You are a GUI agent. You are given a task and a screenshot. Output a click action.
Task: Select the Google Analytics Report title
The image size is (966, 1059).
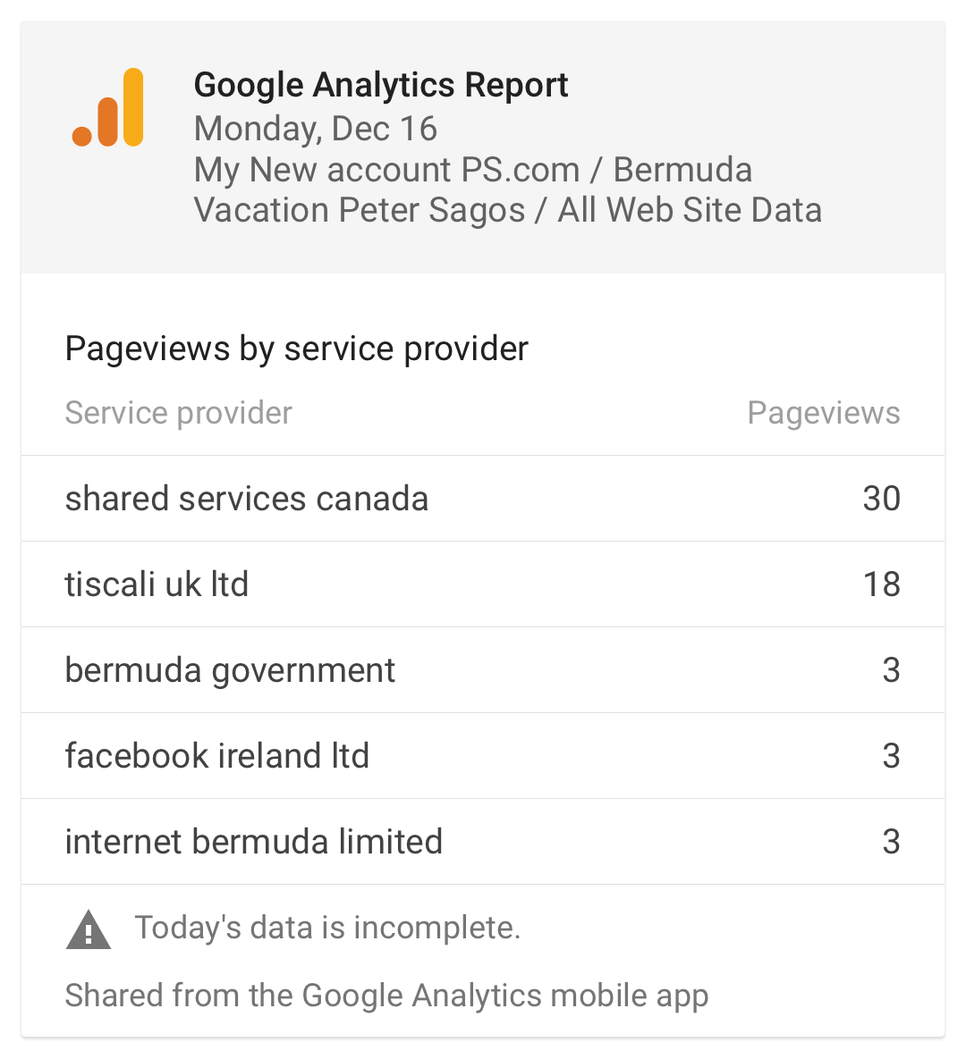[x=381, y=85]
